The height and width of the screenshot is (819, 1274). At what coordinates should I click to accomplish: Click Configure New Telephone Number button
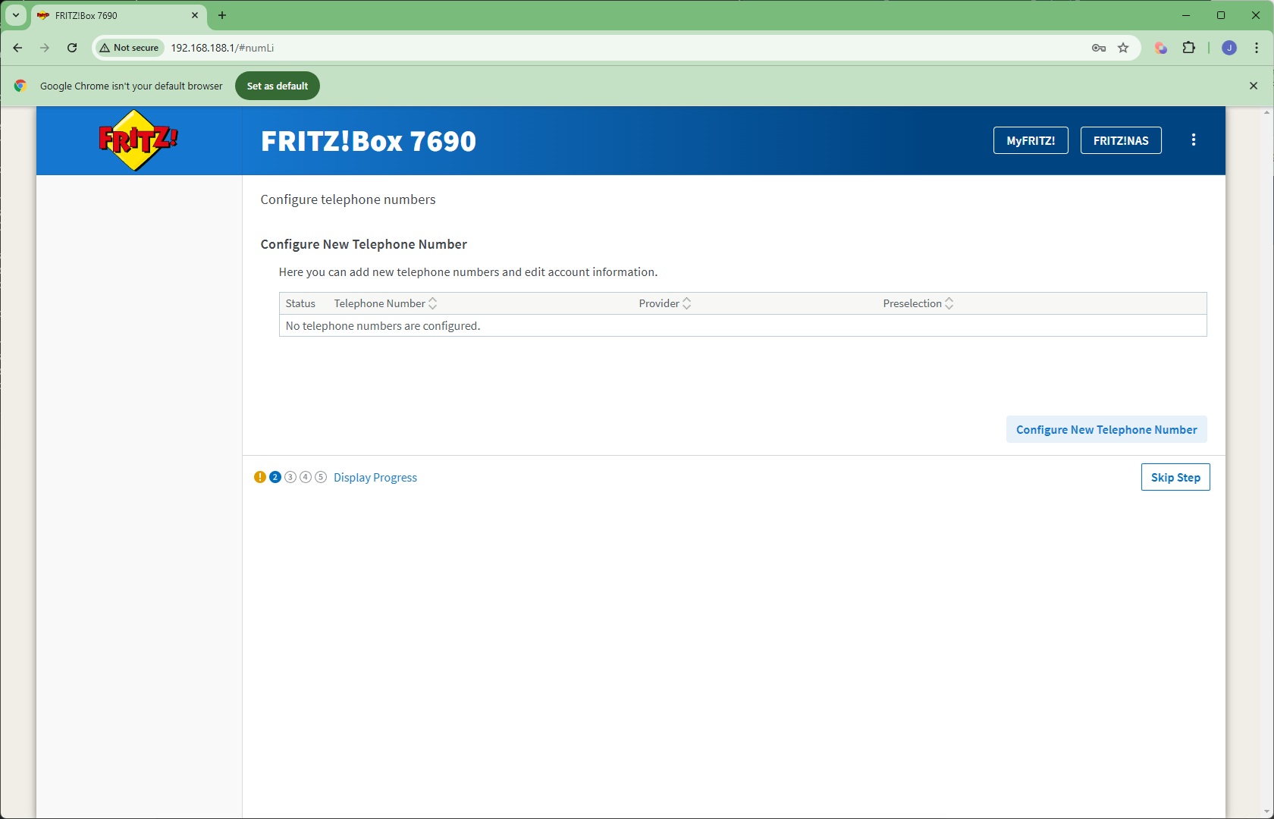click(1106, 429)
